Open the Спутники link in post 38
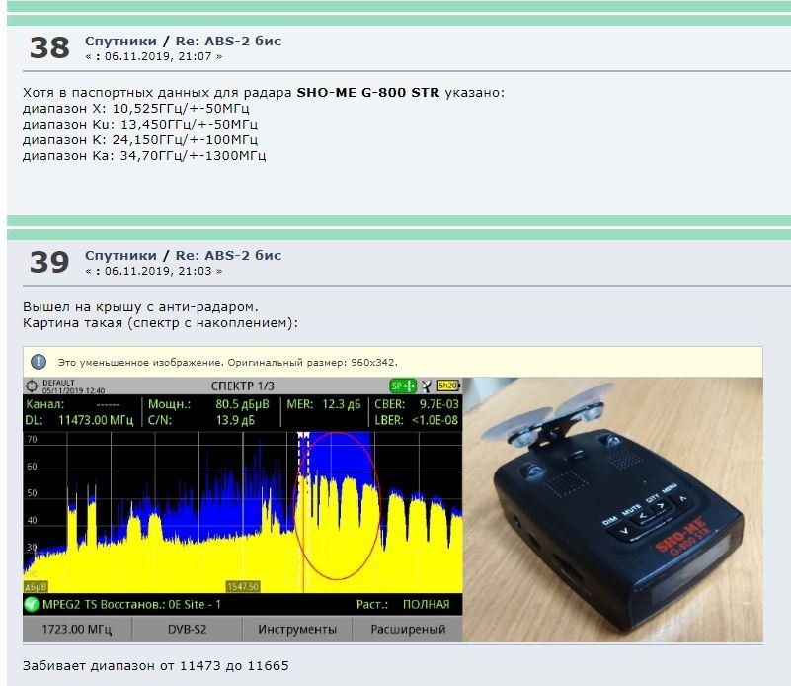This screenshot has width=791, height=686. [121, 41]
